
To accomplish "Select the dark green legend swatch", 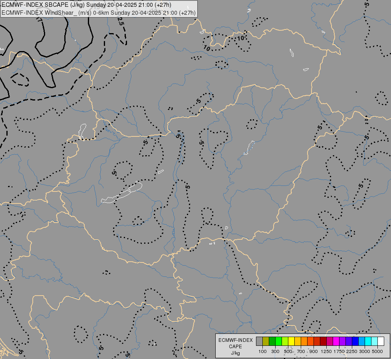I will 272,341.
